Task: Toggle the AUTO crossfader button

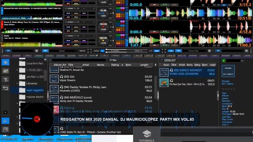Action: [96, 51]
